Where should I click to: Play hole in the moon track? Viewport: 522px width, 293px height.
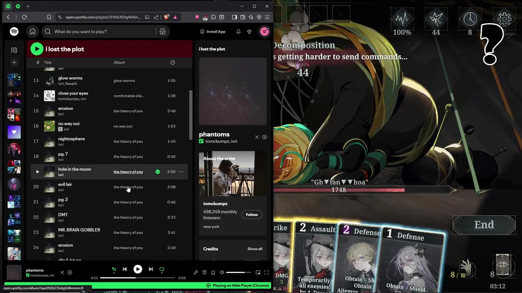pyautogui.click(x=38, y=172)
